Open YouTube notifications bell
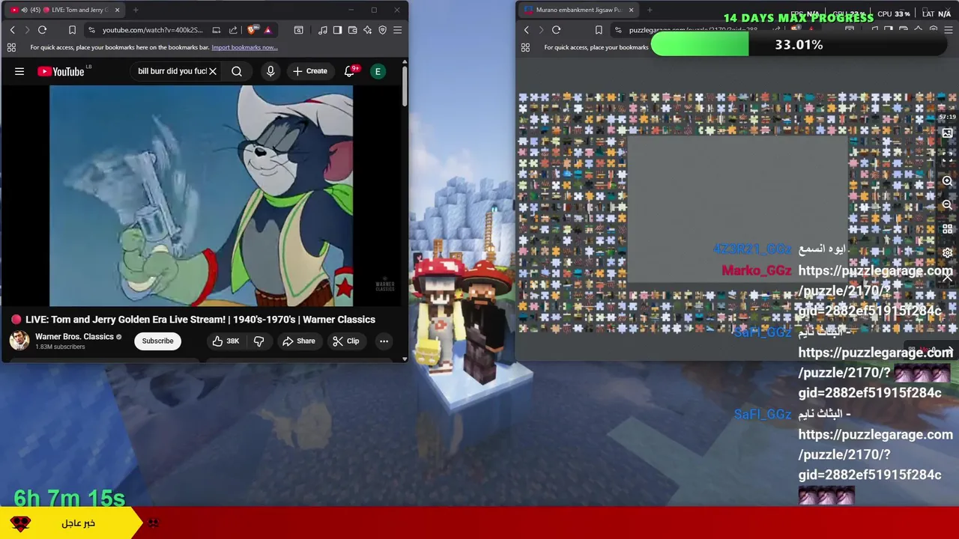This screenshot has height=539, width=959. click(x=349, y=71)
